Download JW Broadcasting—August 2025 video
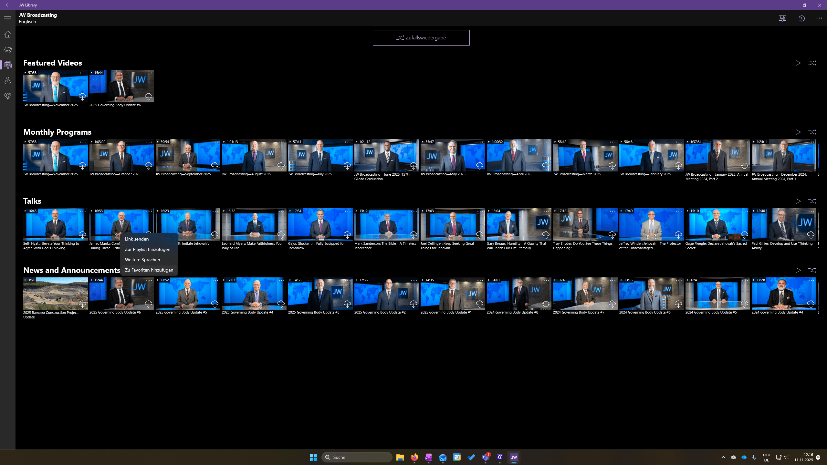 (x=281, y=166)
